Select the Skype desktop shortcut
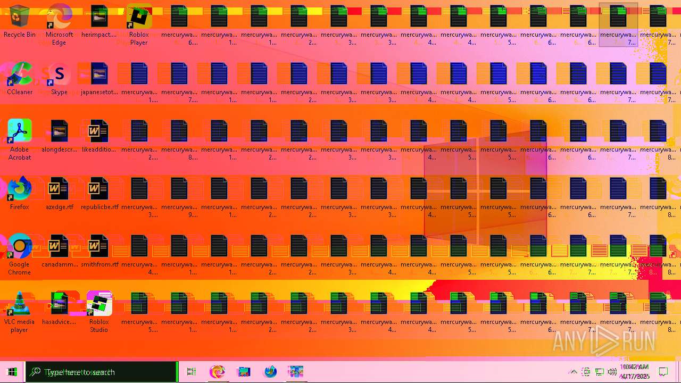Viewport: 681px width, 383px height. tap(59, 79)
